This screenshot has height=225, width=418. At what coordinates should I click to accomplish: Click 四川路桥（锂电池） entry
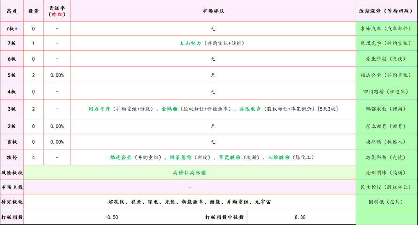tap(386, 92)
